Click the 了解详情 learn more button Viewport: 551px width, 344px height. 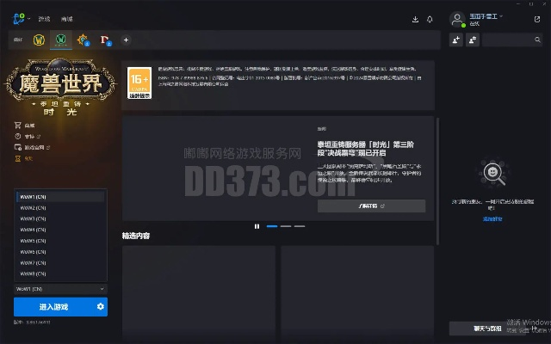point(371,206)
